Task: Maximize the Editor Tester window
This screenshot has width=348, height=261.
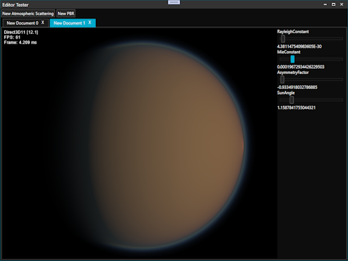Action: [x=334, y=4]
